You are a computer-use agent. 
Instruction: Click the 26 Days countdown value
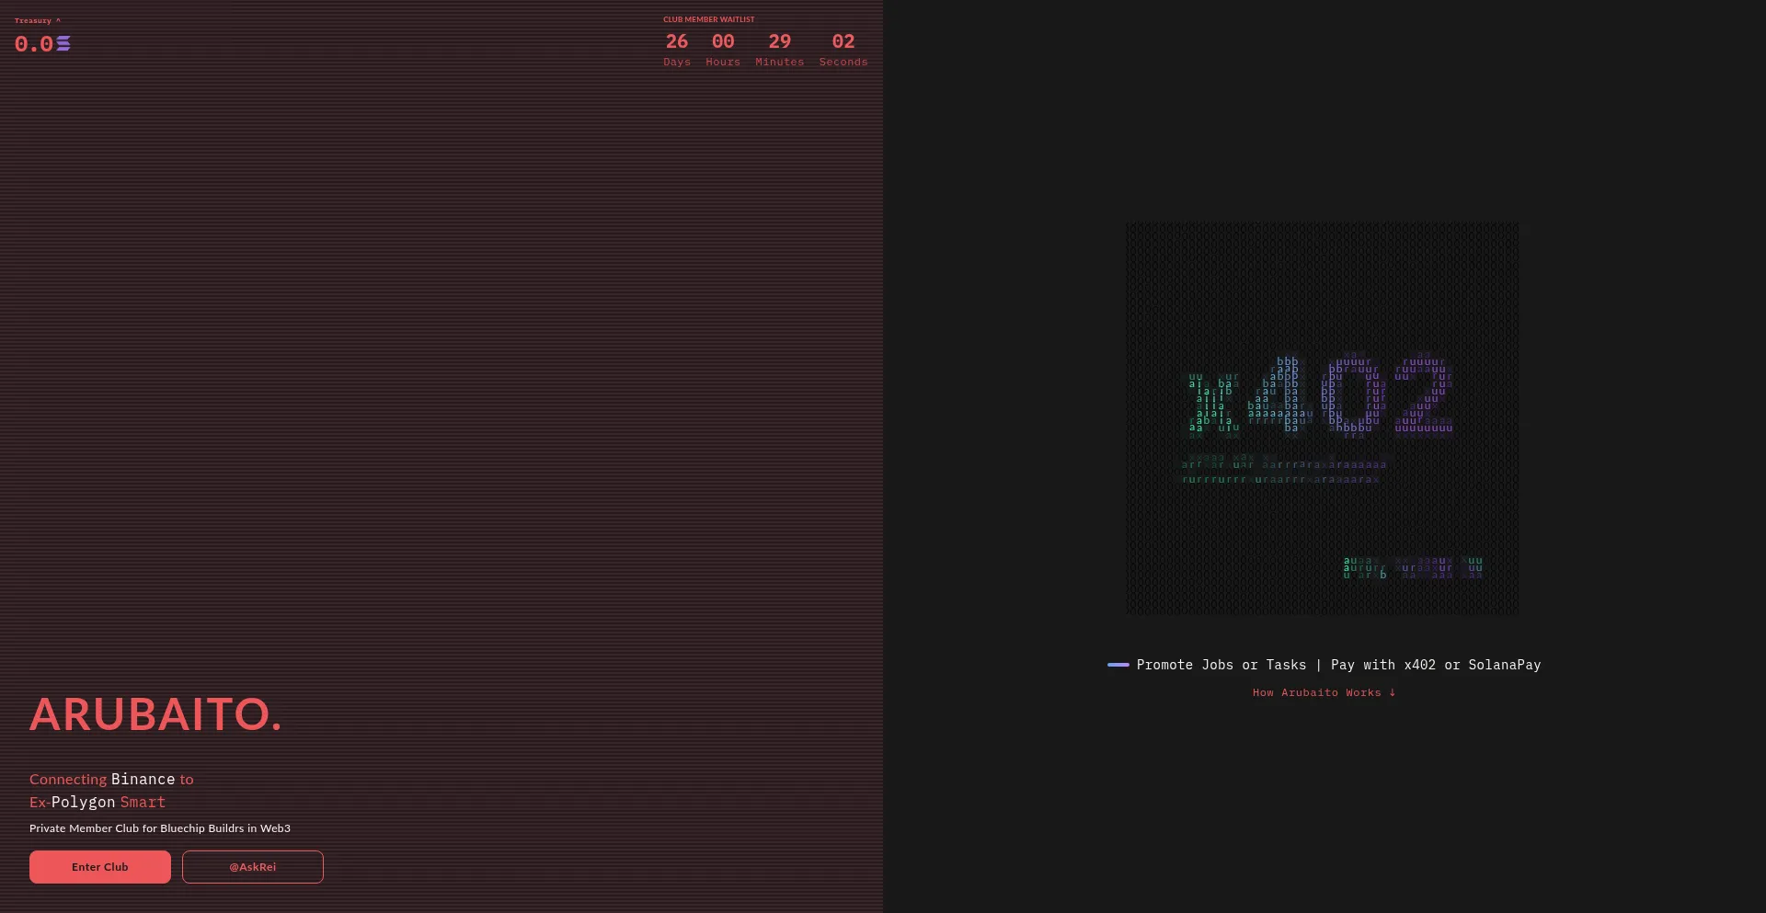coord(676,41)
